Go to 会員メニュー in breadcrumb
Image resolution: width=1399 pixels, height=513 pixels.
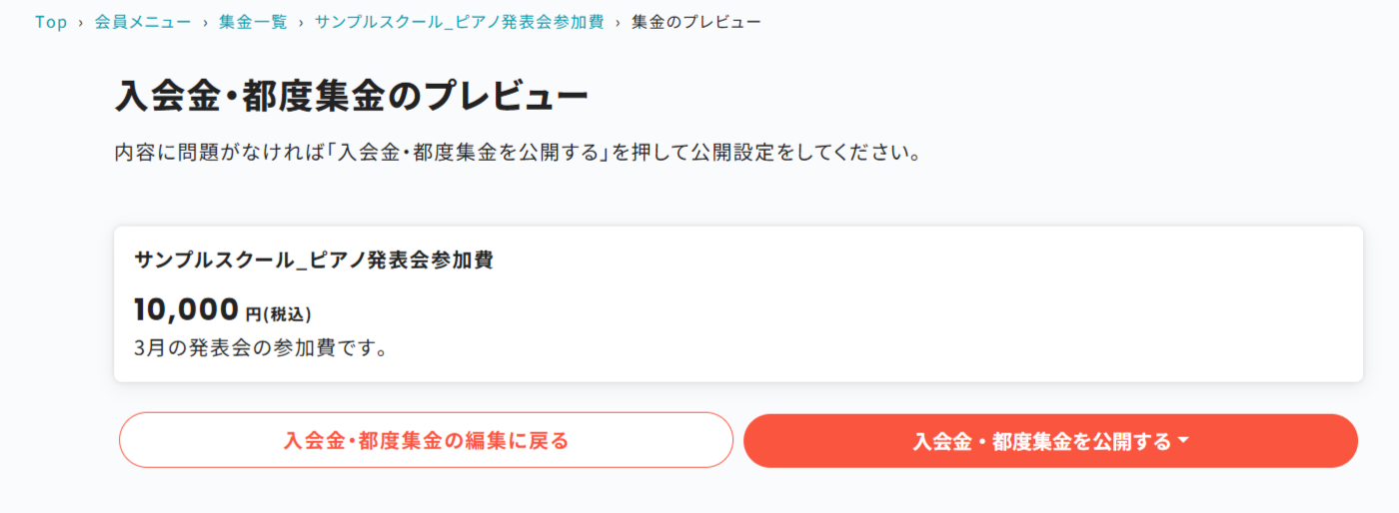coord(143,22)
